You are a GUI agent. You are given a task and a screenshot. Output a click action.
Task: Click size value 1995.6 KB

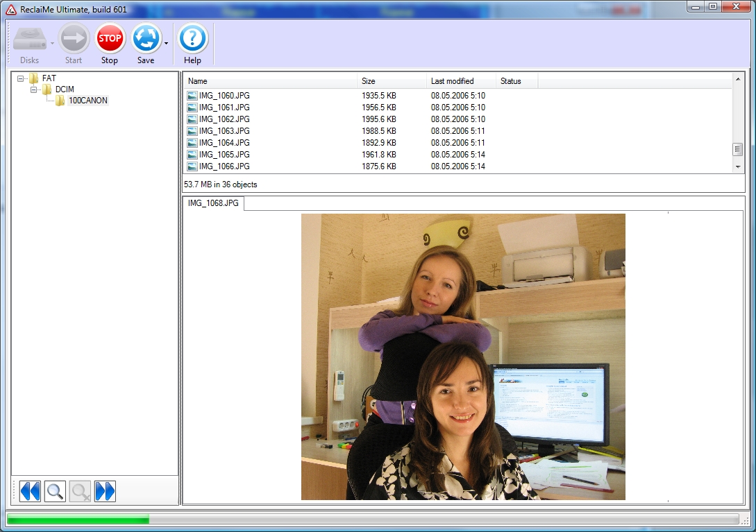(x=379, y=119)
